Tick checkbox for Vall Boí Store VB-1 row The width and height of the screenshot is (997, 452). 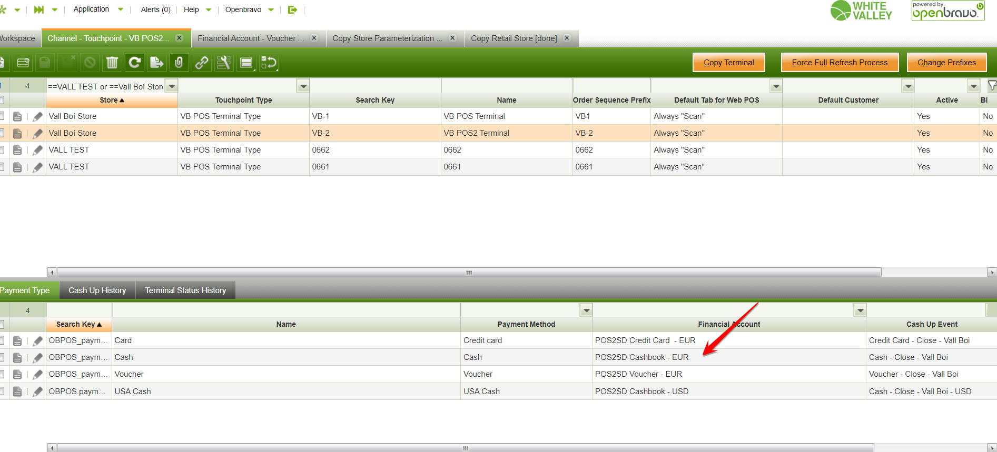click(x=2, y=116)
